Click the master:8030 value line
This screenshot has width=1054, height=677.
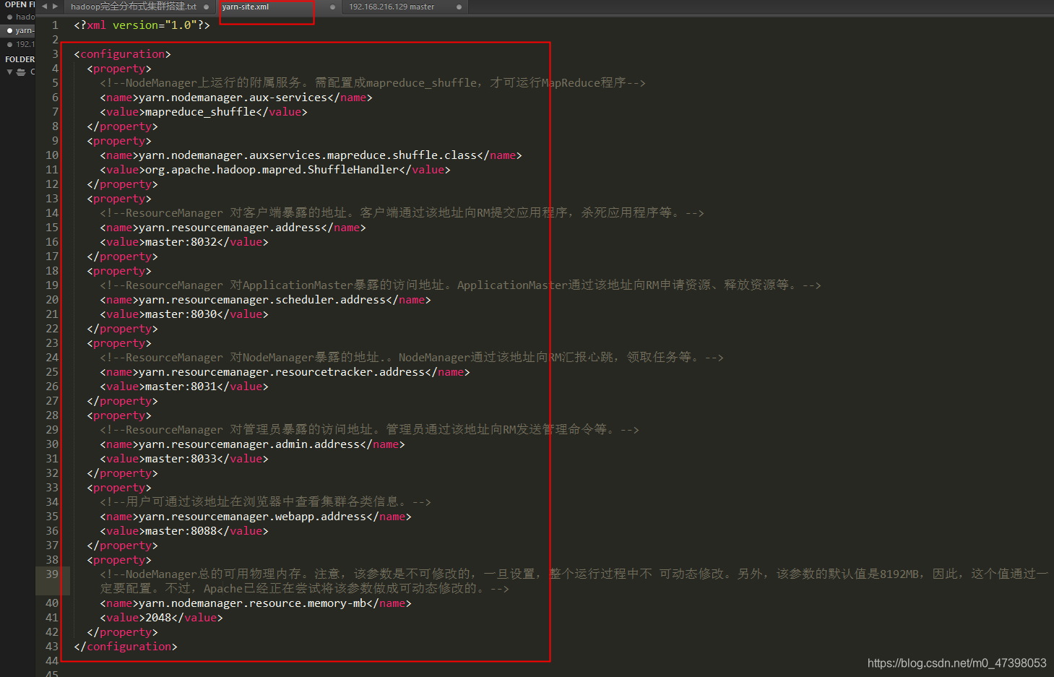click(184, 314)
